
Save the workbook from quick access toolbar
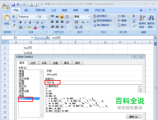coord(13,5)
